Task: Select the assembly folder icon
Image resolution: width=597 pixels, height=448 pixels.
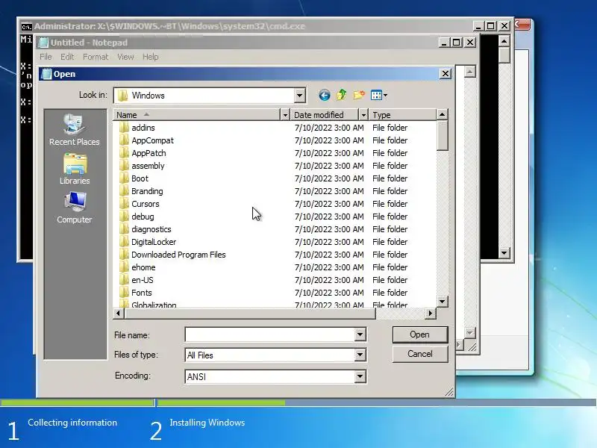Action: [124, 166]
